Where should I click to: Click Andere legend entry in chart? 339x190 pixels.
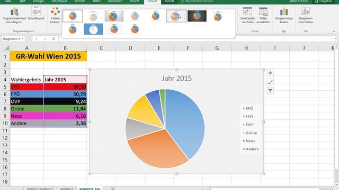point(251,149)
